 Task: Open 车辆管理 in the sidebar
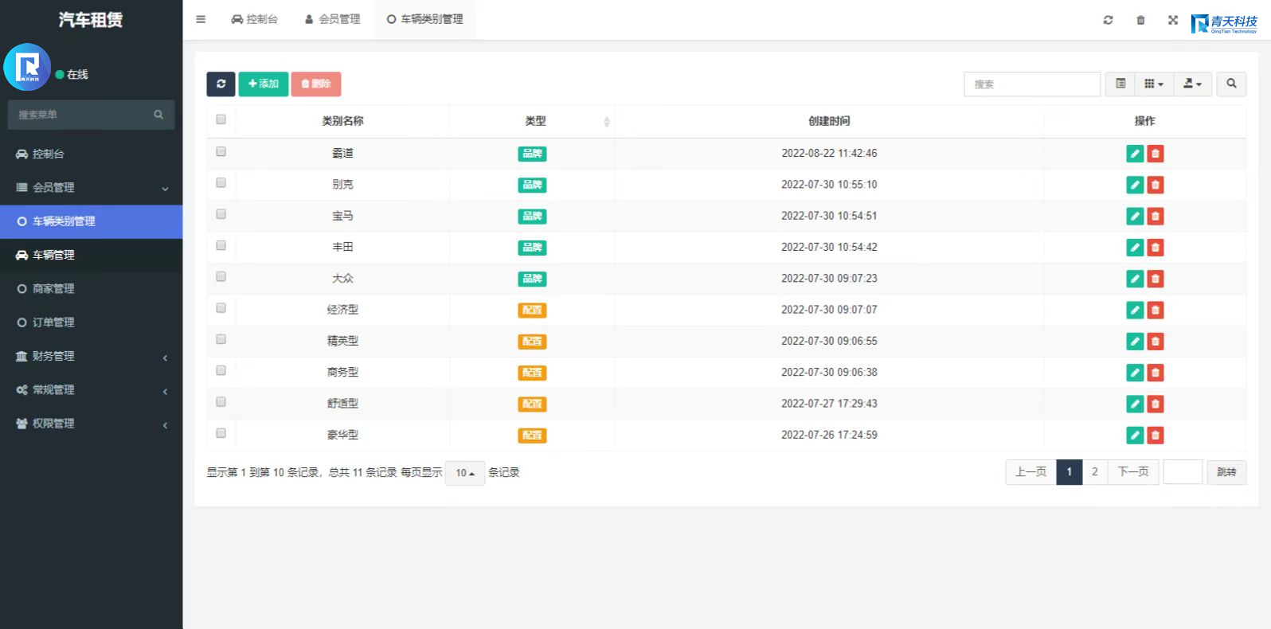pos(91,255)
